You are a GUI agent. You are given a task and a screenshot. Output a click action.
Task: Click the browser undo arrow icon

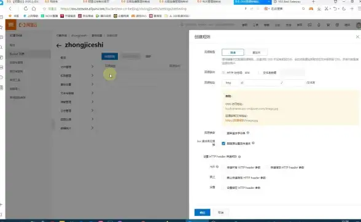(x=335, y=9)
